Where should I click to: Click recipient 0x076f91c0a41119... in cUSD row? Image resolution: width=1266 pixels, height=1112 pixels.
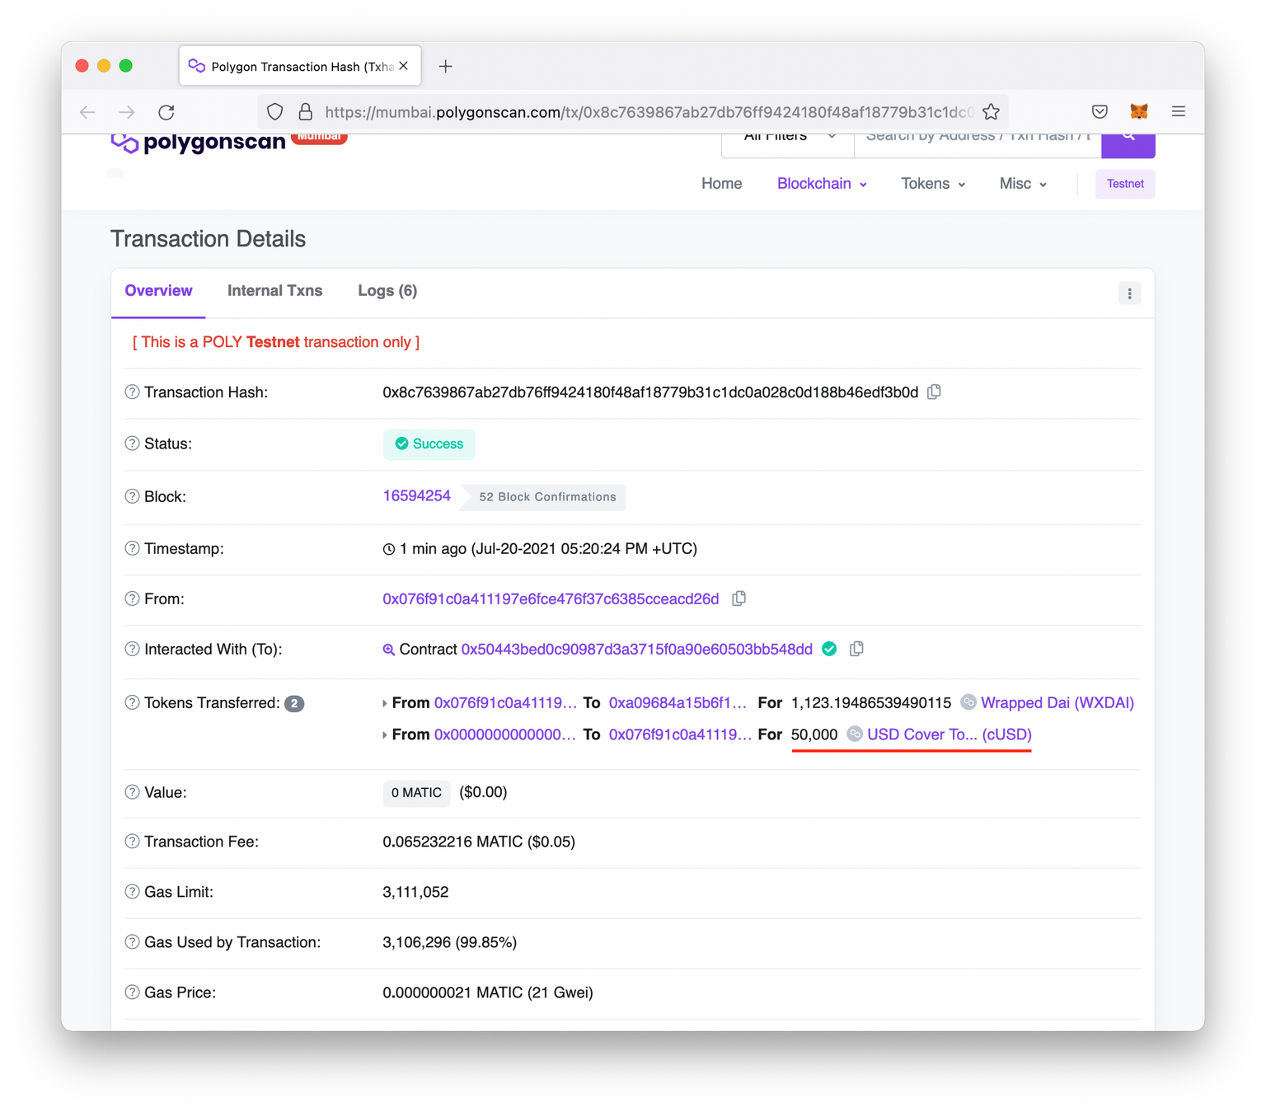pos(680,734)
